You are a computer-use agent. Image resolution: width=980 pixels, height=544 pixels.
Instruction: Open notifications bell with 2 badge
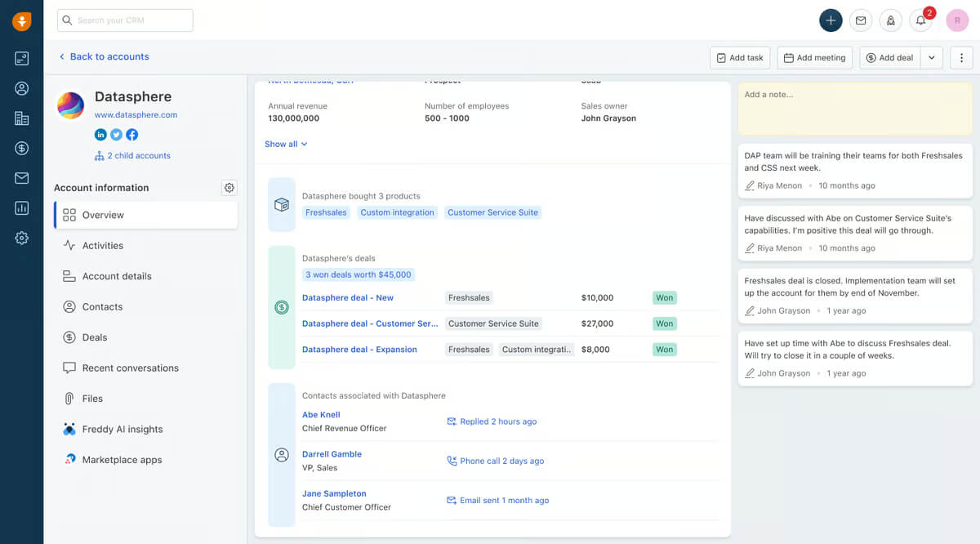(921, 20)
